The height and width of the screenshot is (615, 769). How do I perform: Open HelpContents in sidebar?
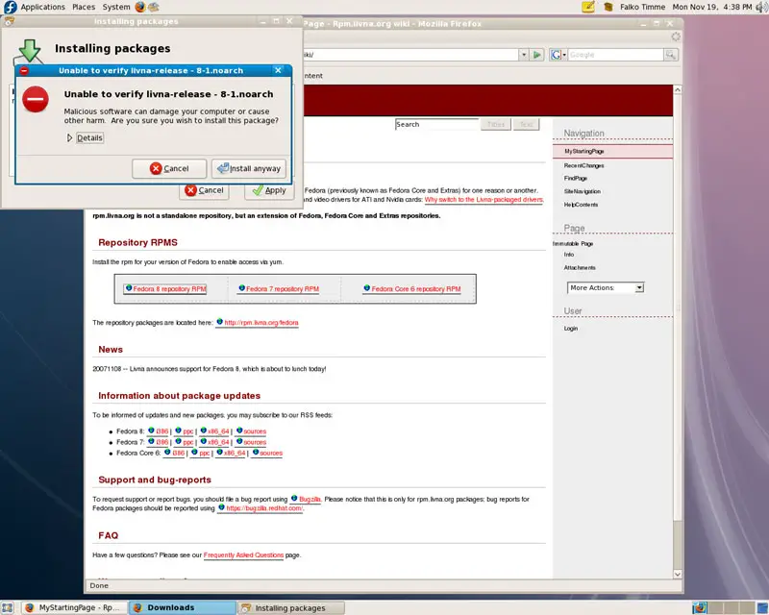point(581,205)
